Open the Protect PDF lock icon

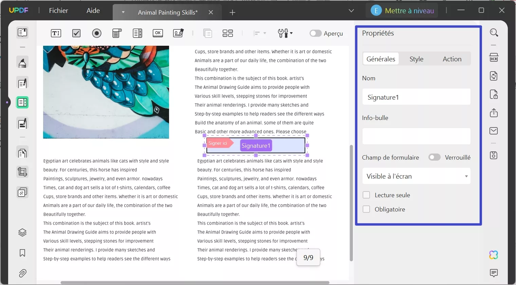(494, 94)
